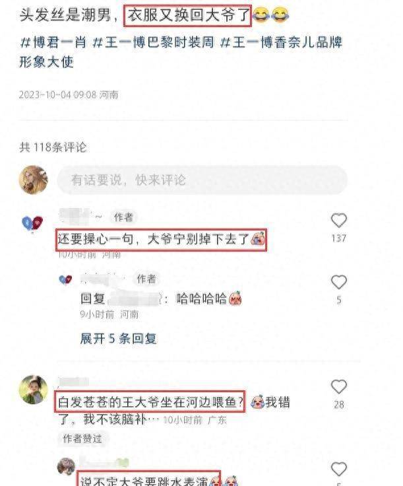
Task: Open the child photo commenter avatar
Action: tap(34, 390)
